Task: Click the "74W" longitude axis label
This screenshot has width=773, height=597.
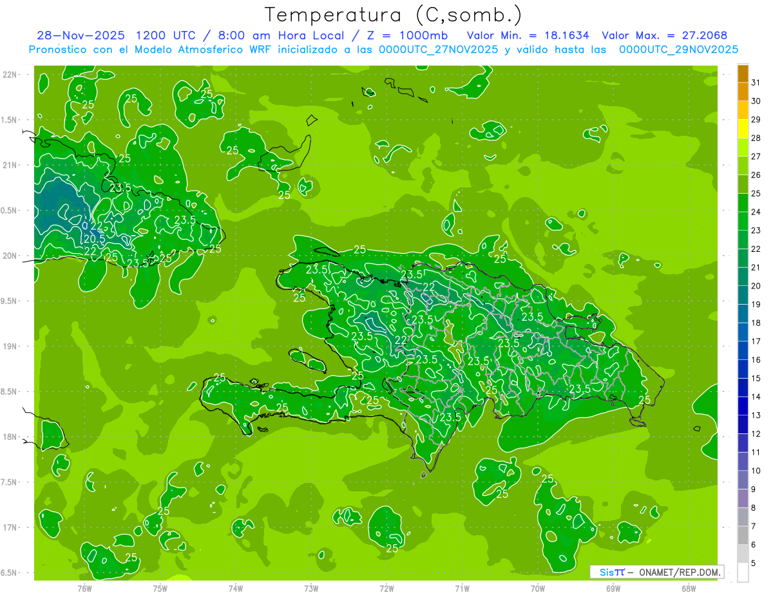Action: [x=235, y=588]
